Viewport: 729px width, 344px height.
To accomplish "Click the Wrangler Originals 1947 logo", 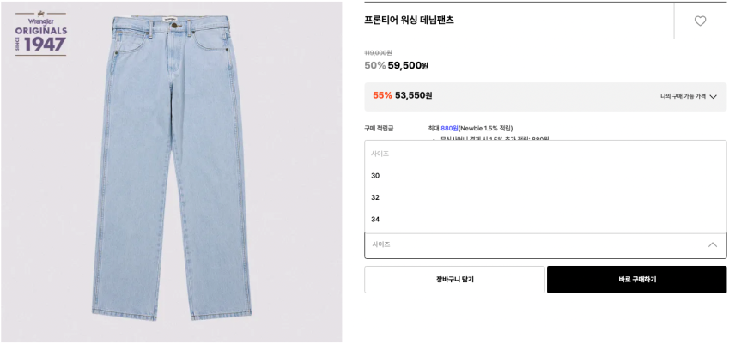I will [x=41, y=32].
